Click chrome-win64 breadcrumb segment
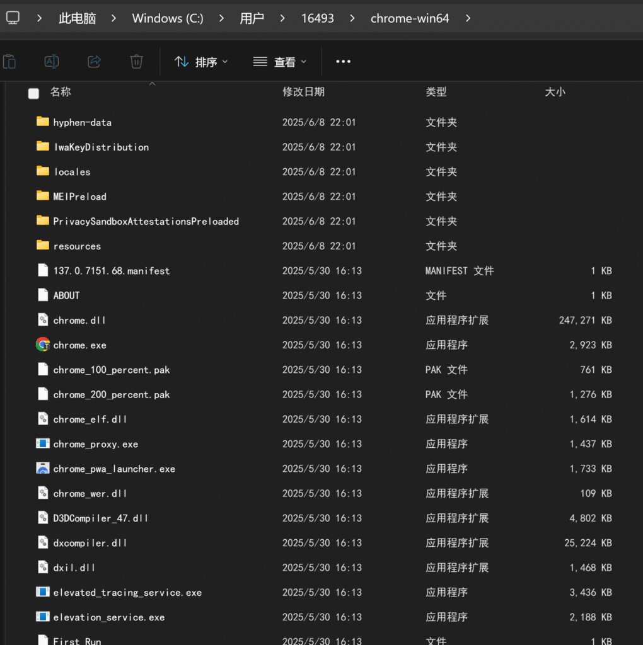 (410, 18)
